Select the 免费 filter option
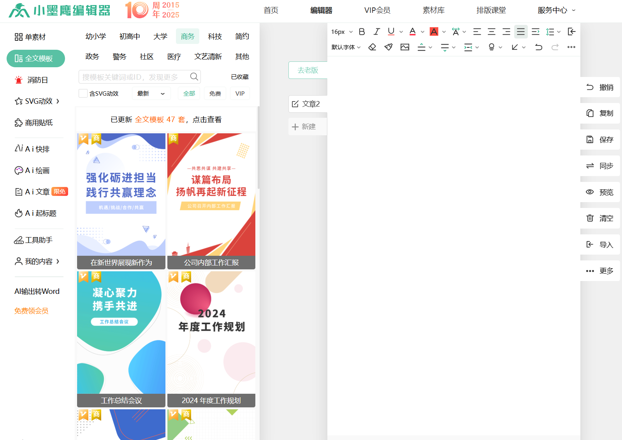 tap(215, 93)
